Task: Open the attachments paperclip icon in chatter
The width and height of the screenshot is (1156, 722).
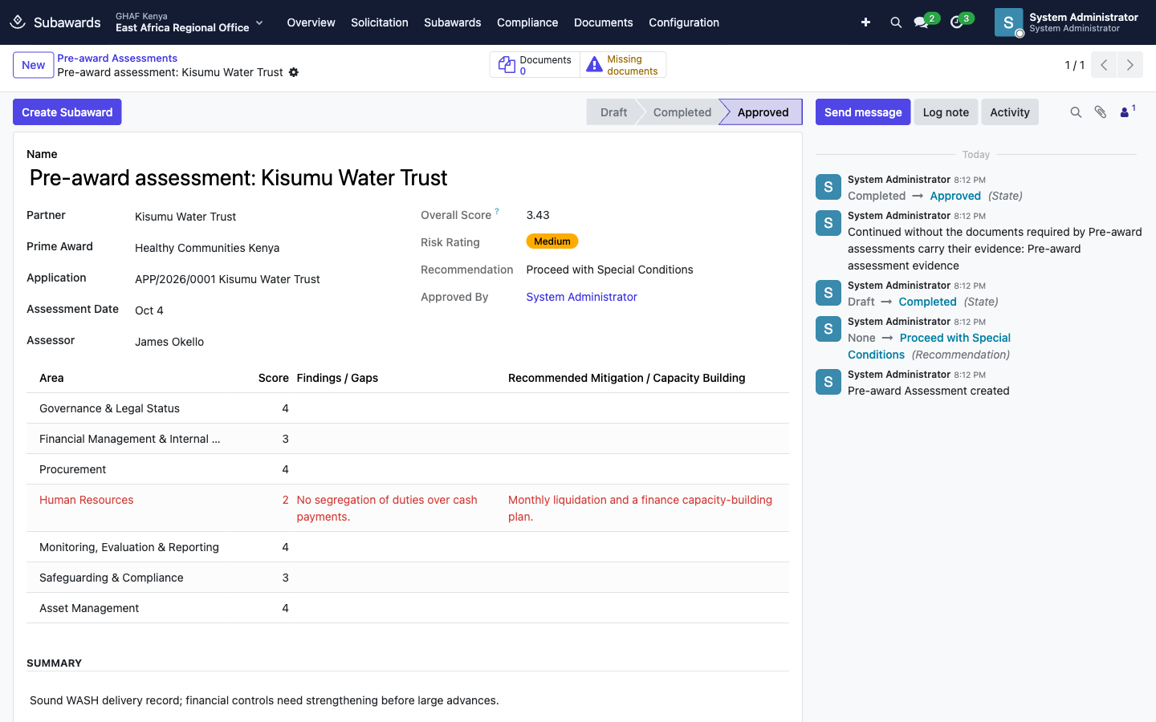Action: (1101, 112)
